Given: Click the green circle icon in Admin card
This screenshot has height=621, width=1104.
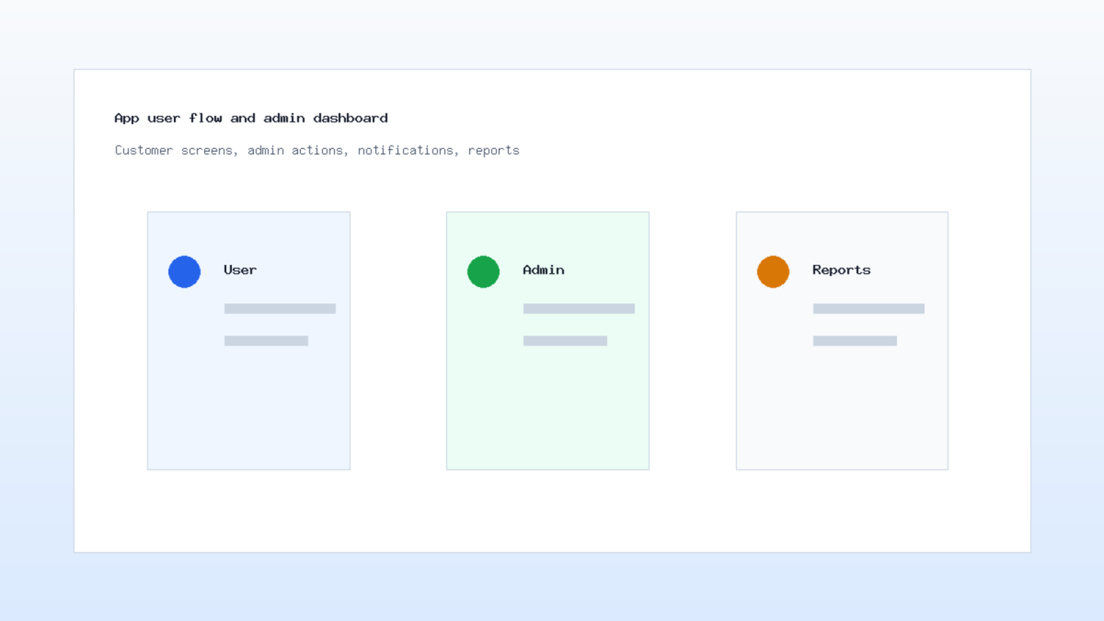Looking at the screenshot, I should [x=483, y=272].
